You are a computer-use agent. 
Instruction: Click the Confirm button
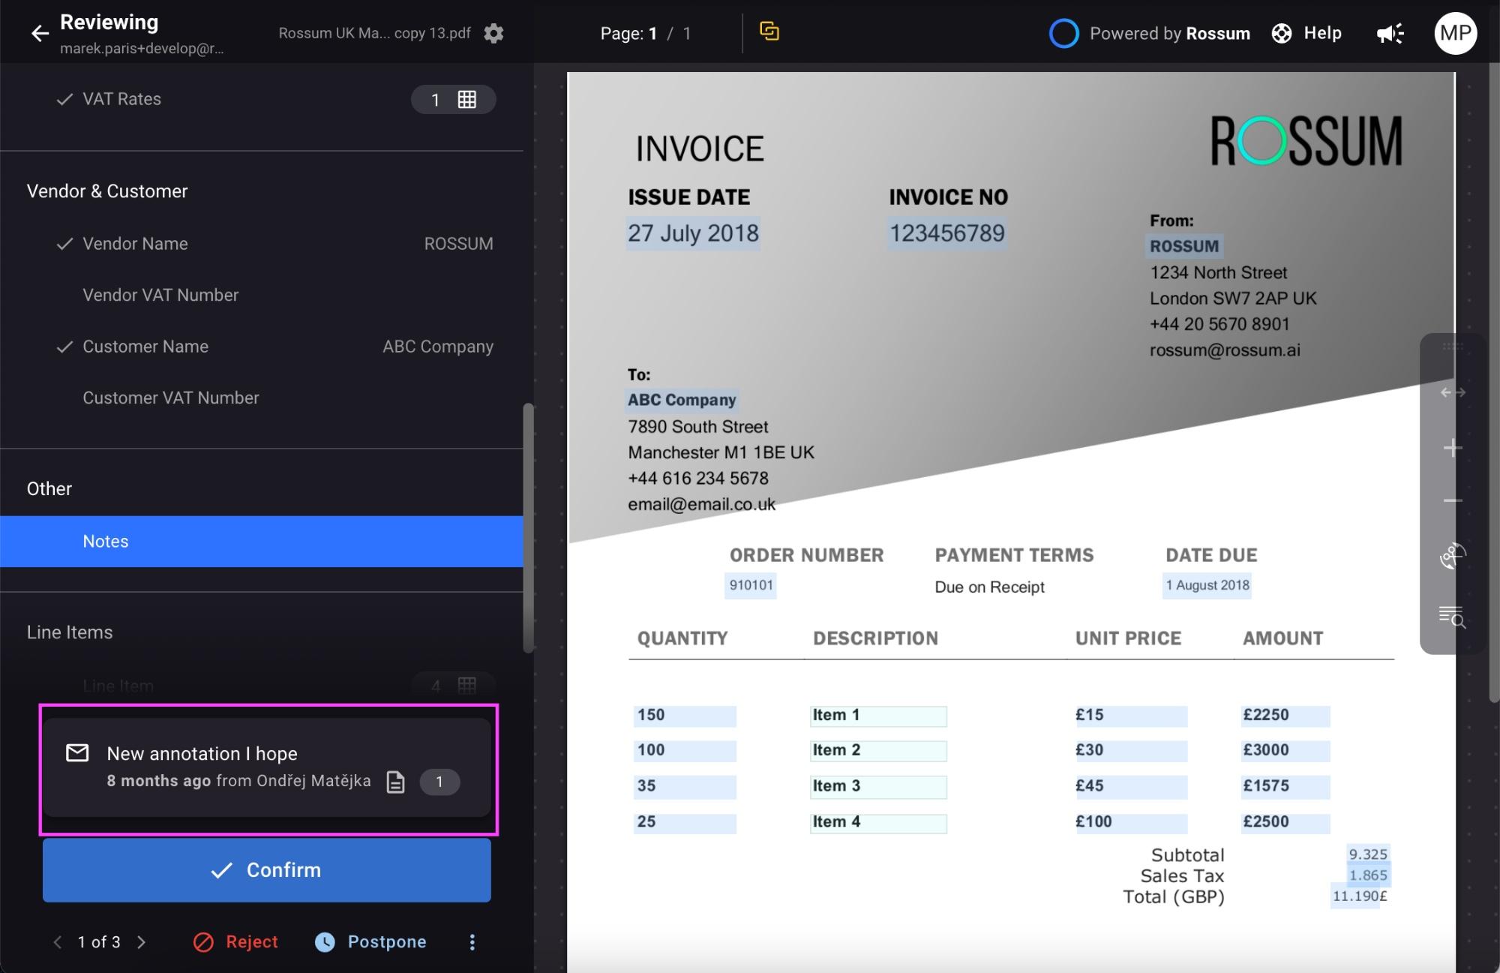(x=267, y=870)
